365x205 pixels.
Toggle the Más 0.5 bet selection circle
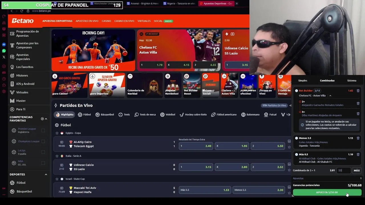[x=297, y=154]
